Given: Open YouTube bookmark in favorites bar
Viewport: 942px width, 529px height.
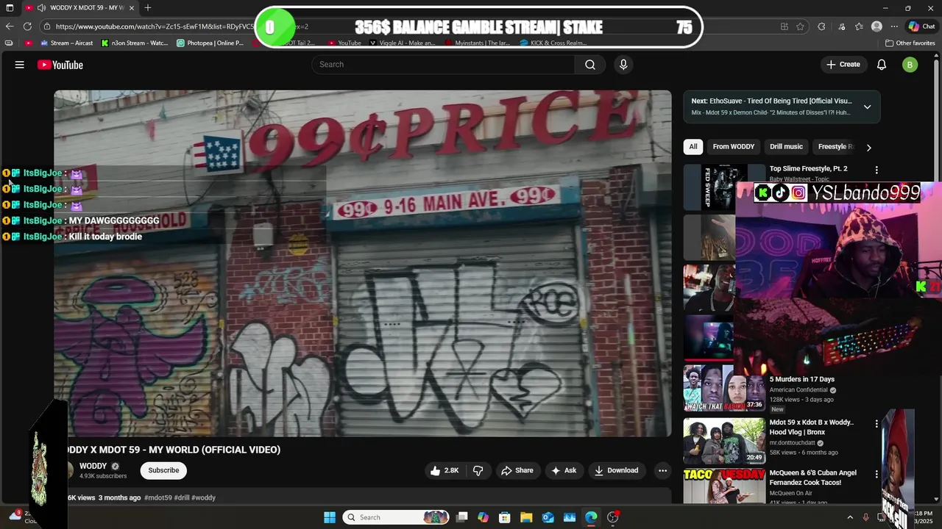Looking at the screenshot, I should (x=344, y=43).
